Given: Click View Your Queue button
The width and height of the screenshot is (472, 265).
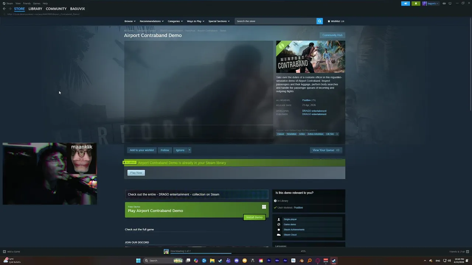Looking at the screenshot, I should (x=326, y=150).
